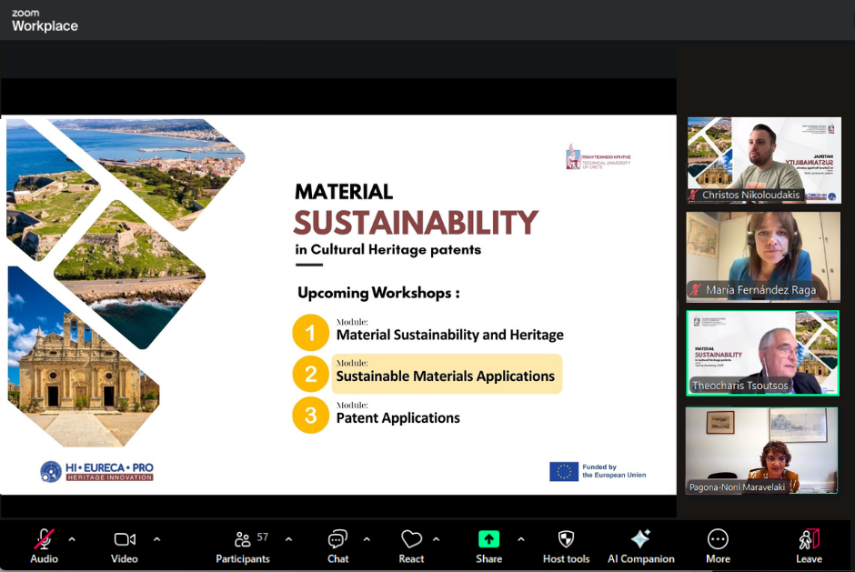
Task: Select Christos Nikoloudakis video thumbnail
Action: click(x=763, y=160)
